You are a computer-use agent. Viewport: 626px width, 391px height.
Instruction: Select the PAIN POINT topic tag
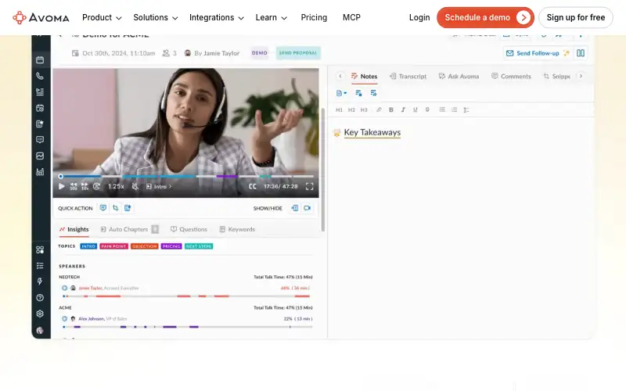(x=113, y=246)
